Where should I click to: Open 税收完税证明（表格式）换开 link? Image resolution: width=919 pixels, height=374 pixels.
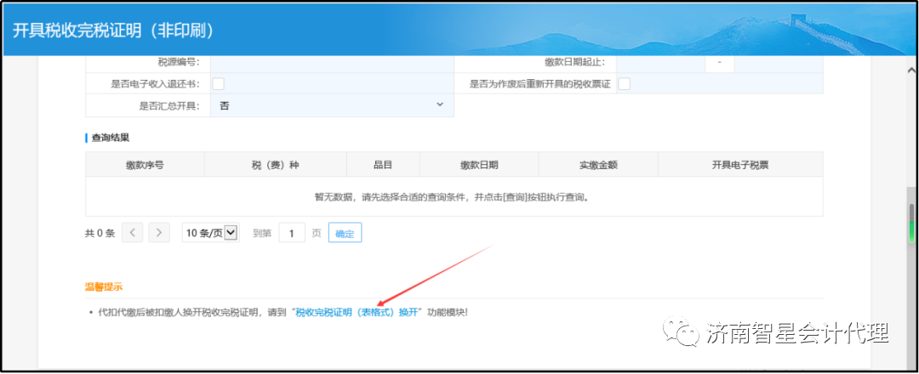(x=357, y=312)
